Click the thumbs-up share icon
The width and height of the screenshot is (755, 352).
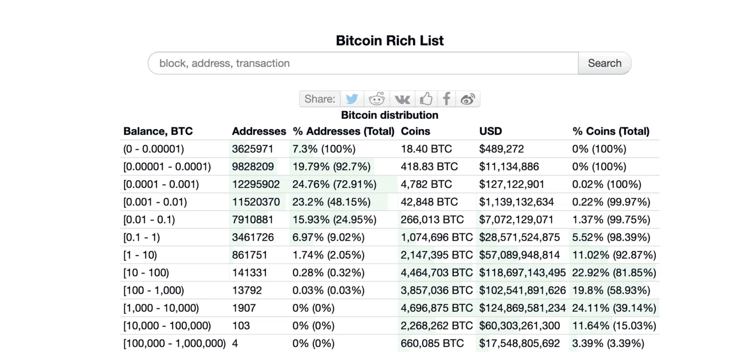coord(426,99)
